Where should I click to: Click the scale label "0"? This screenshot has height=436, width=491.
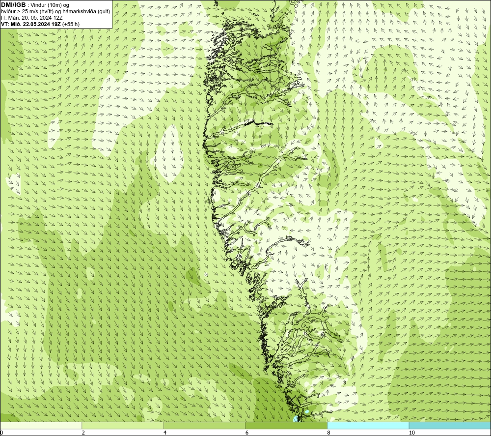pos(1,433)
